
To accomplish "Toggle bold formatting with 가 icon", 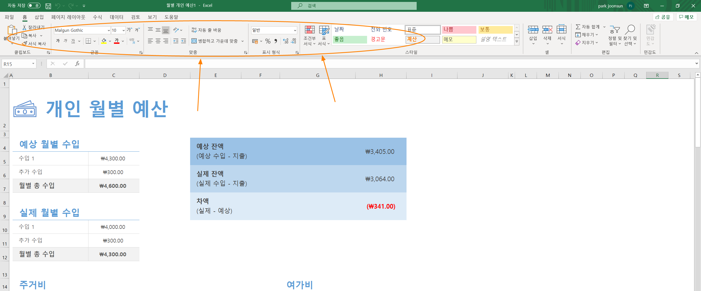I will coord(58,41).
